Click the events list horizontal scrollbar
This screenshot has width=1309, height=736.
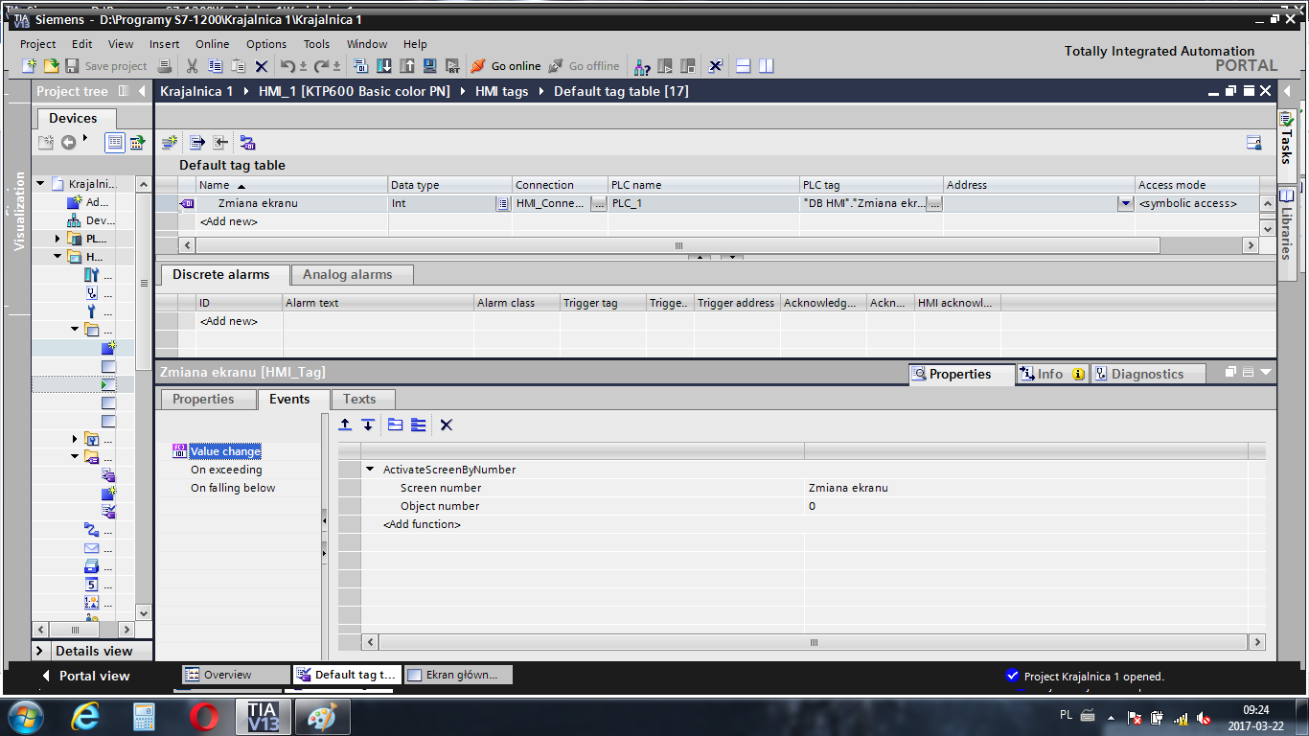click(815, 642)
